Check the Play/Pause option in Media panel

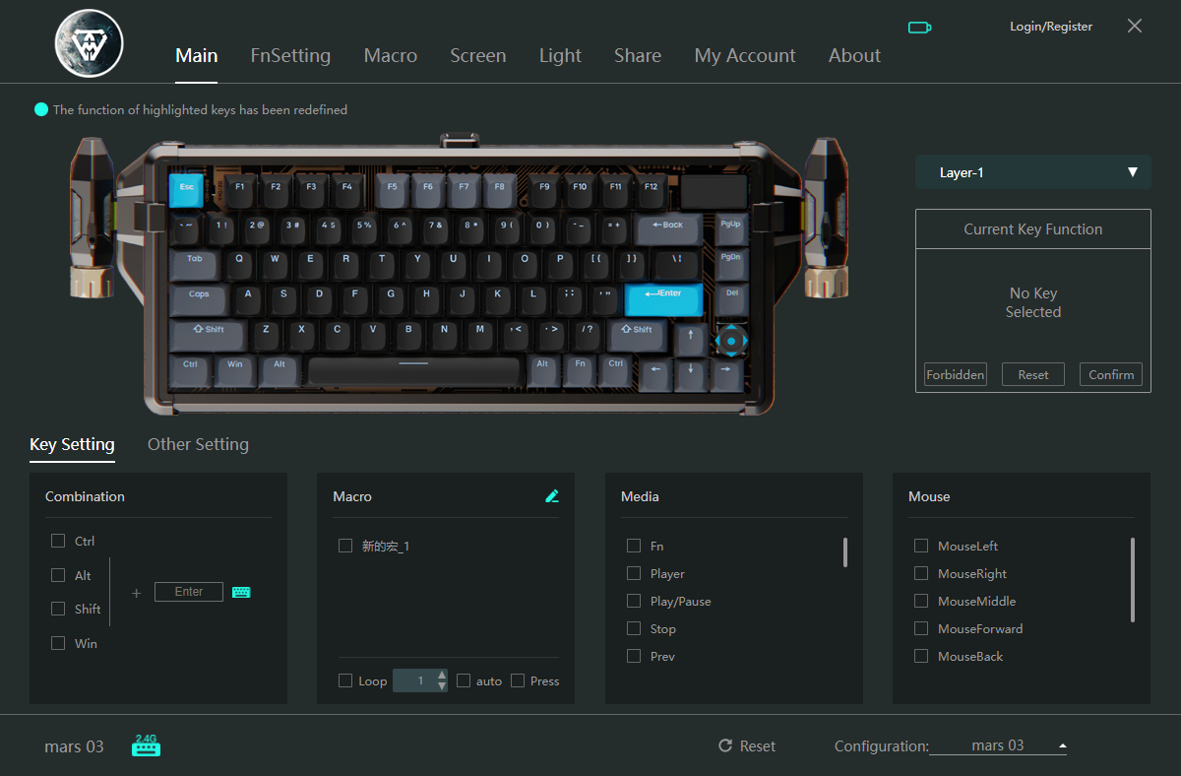tap(634, 601)
